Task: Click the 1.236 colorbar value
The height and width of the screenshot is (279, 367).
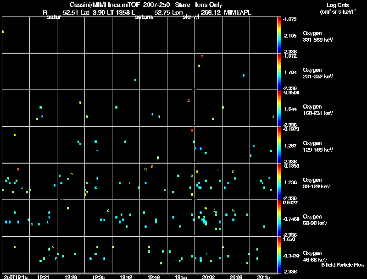Action: (290, 182)
